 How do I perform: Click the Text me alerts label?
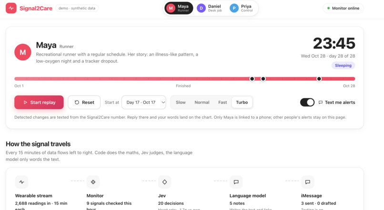pyautogui.click(x=340, y=102)
